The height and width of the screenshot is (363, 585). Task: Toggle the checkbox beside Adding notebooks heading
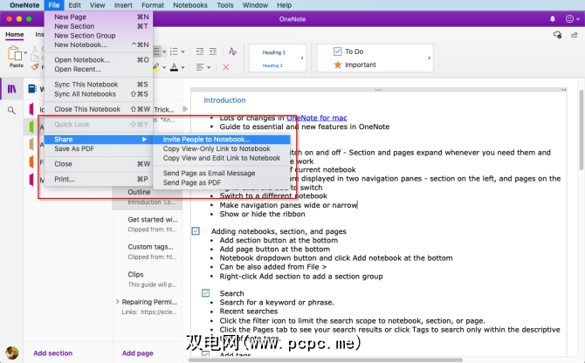click(196, 231)
